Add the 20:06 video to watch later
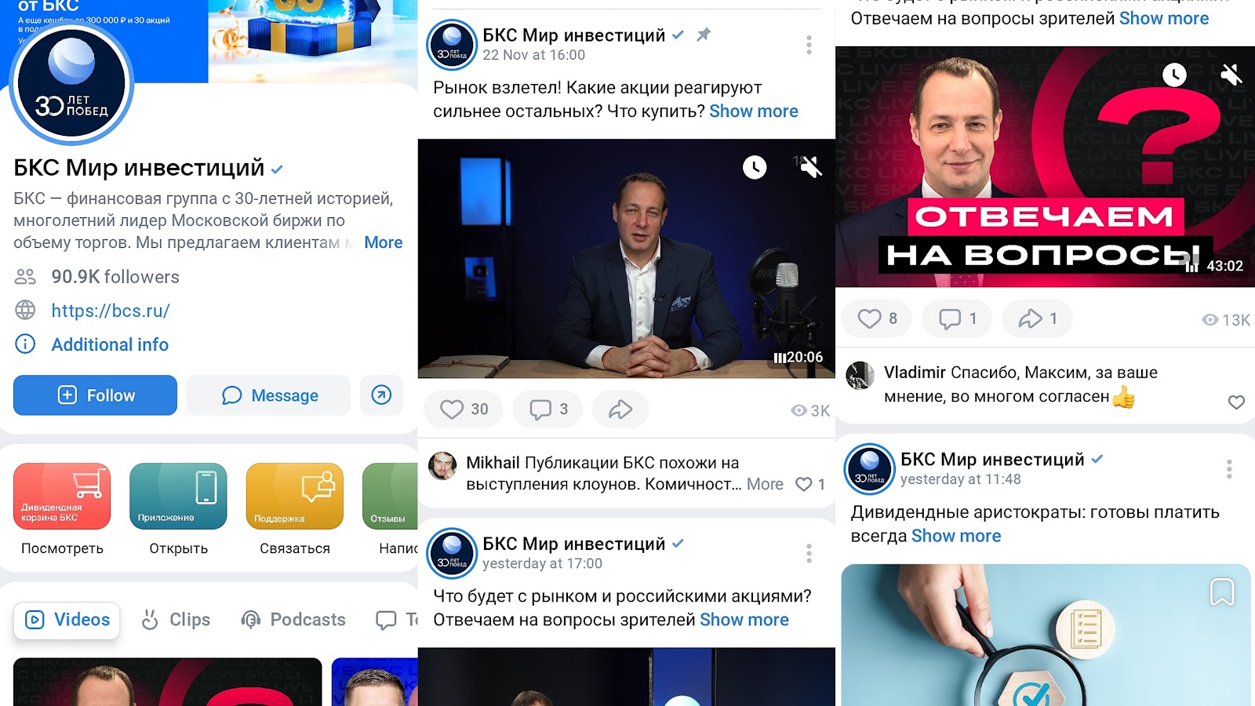The width and height of the screenshot is (1255, 706). (x=755, y=166)
